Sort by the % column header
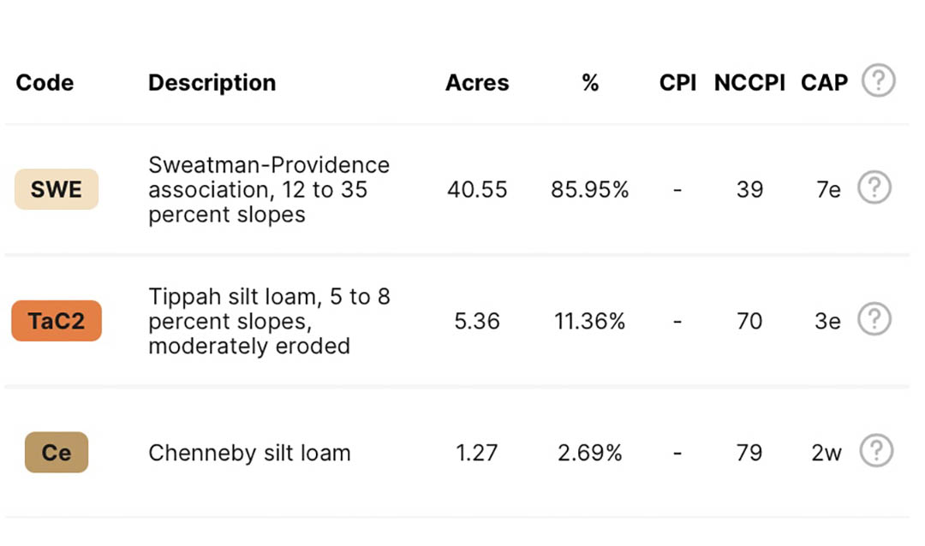This screenshot has width=925, height=546. pyautogui.click(x=590, y=82)
